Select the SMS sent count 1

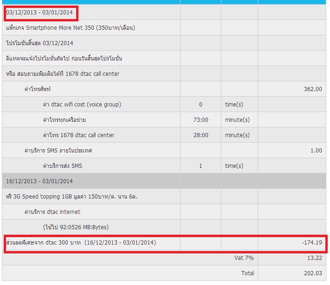click(x=201, y=166)
